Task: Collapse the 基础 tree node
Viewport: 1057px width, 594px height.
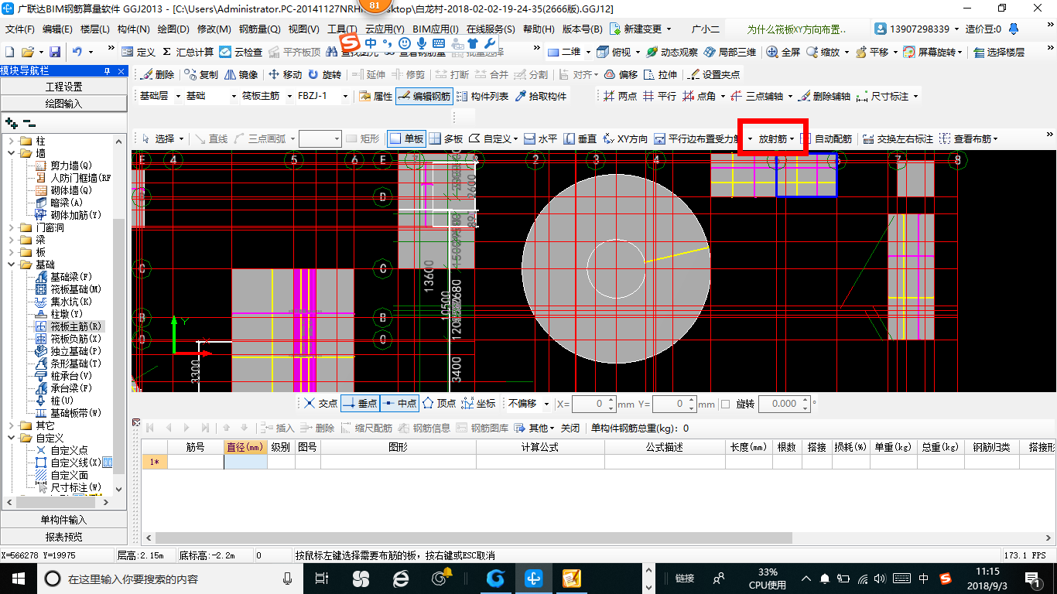Action: point(12,265)
